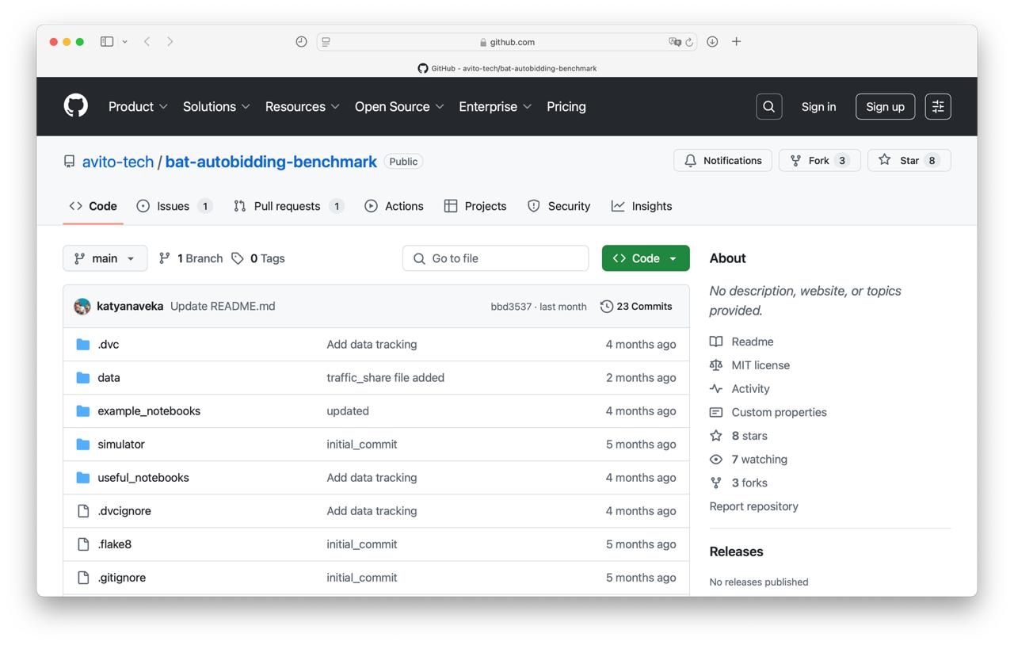Open the 1 Branch link
The width and height of the screenshot is (1014, 645).
[191, 258]
